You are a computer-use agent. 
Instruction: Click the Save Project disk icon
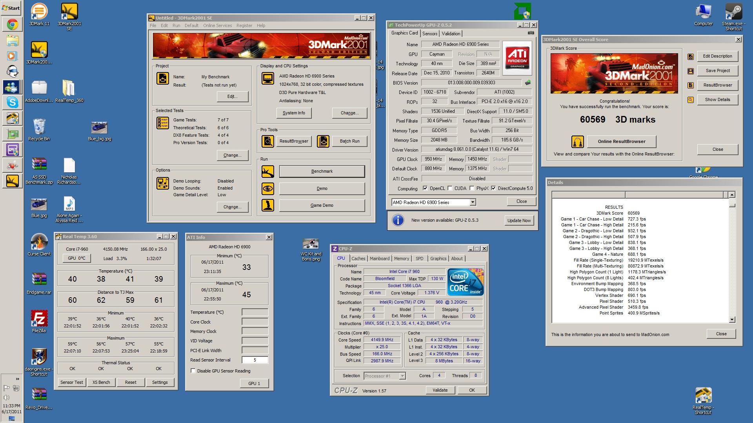[x=691, y=71]
